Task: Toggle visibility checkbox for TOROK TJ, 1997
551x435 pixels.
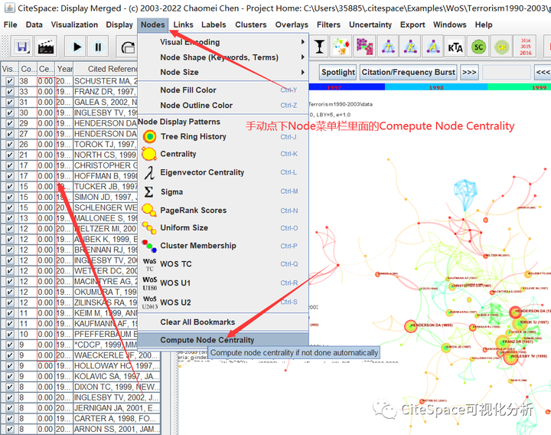Action: coord(9,145)
